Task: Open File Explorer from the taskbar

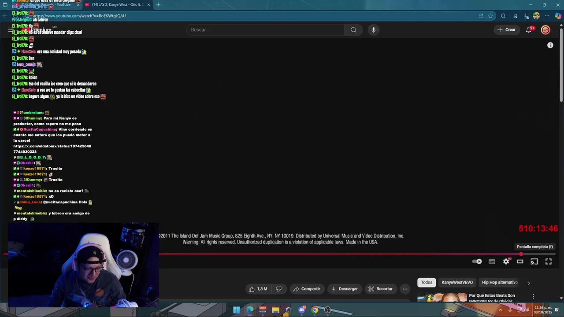Action: 276,310
